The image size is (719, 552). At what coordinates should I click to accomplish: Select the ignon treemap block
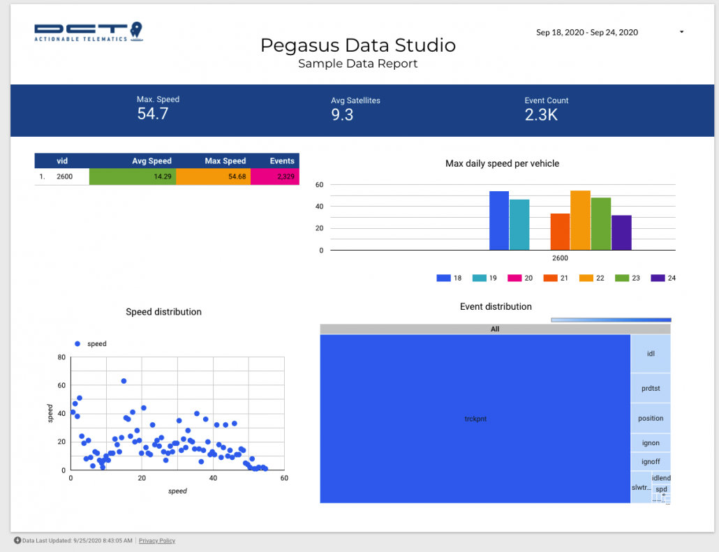coord(651,443)
